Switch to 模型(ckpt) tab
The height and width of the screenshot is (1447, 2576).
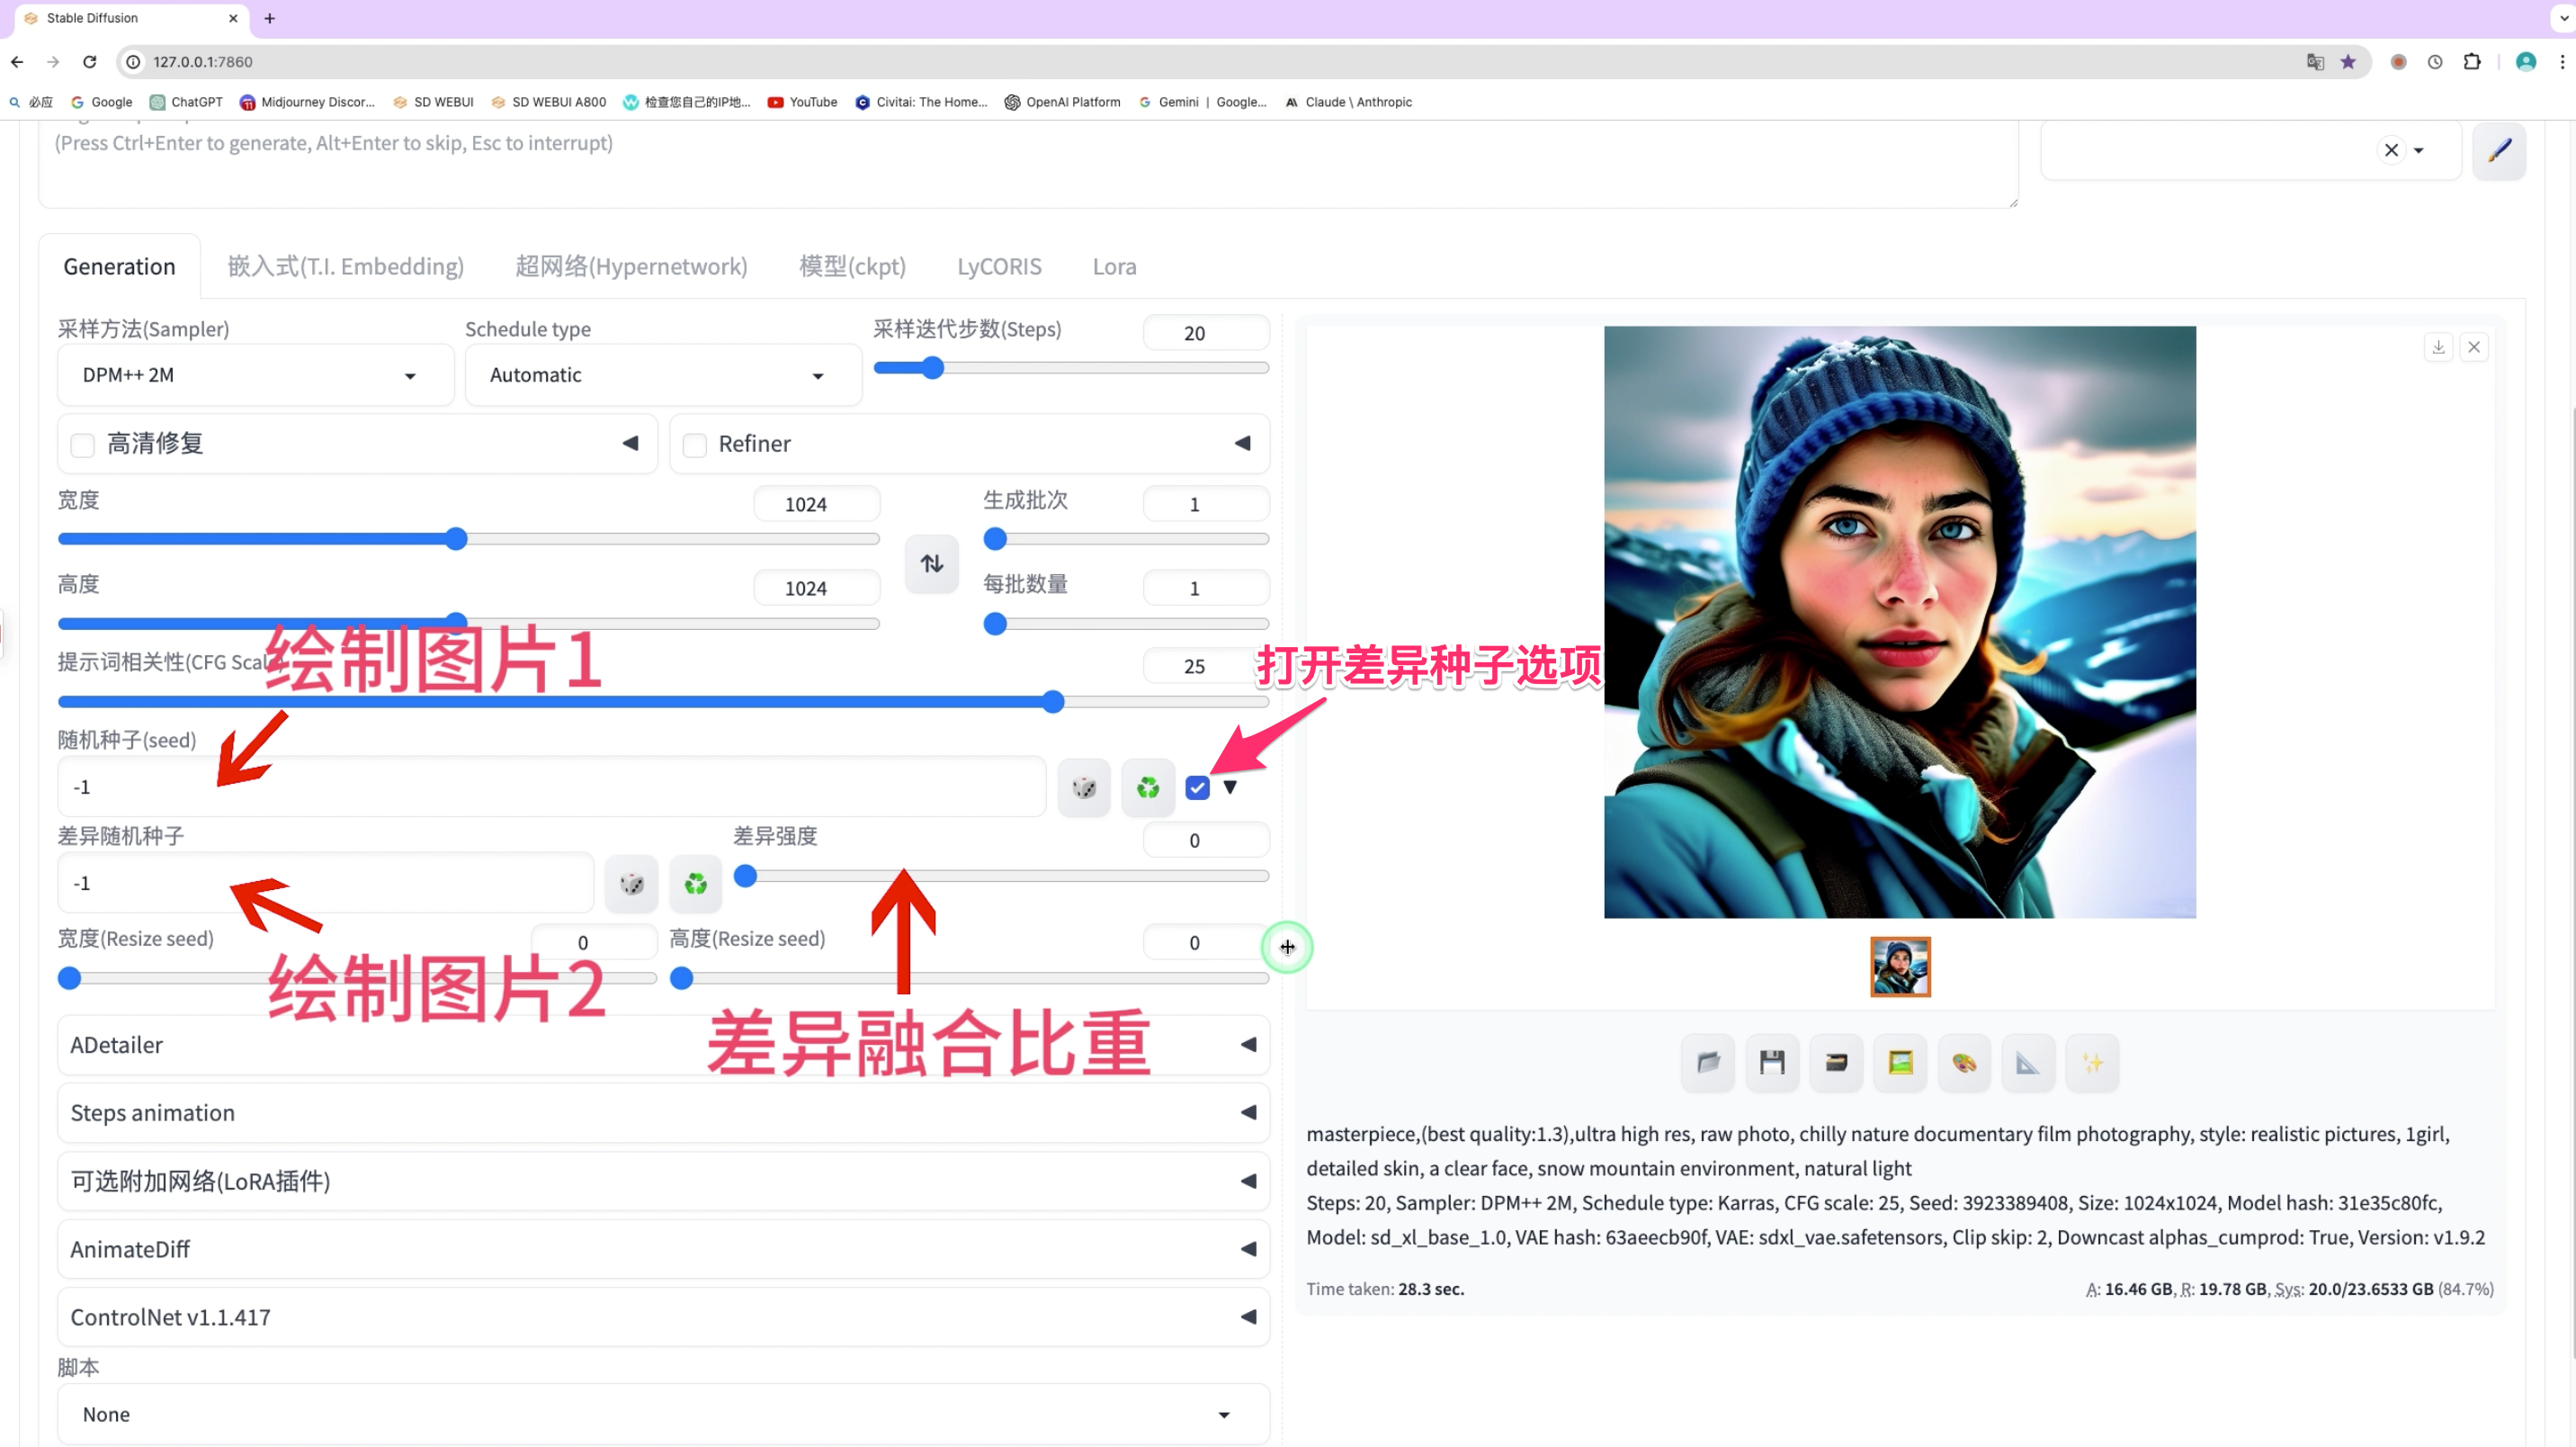(852, 266)
